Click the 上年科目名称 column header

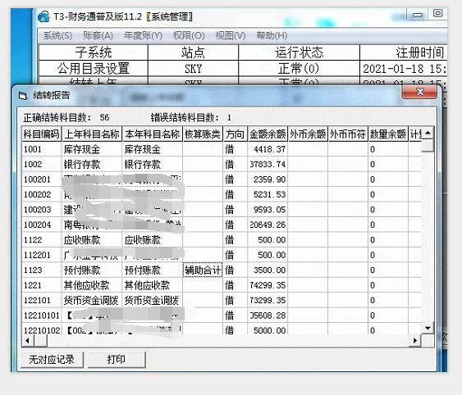pos(92,134)
